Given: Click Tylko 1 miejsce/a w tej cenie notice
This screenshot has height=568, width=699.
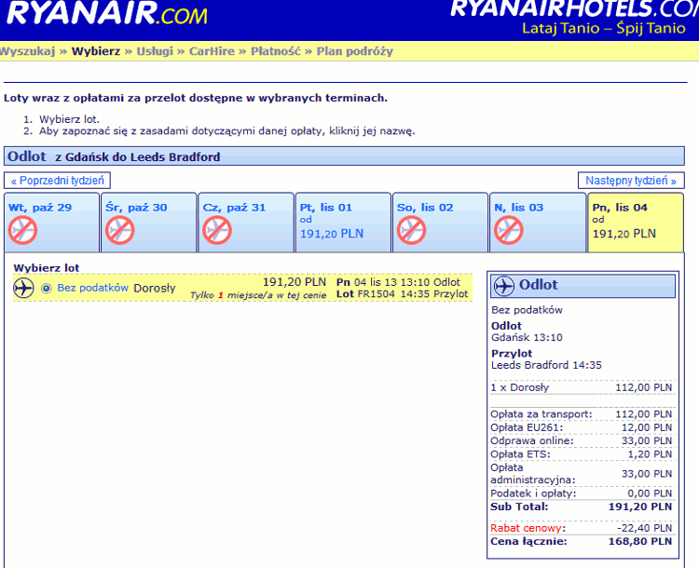Looking at the screenshot, I should 258,295.
